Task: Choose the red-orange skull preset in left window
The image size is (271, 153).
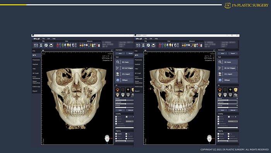Action: 117,90
